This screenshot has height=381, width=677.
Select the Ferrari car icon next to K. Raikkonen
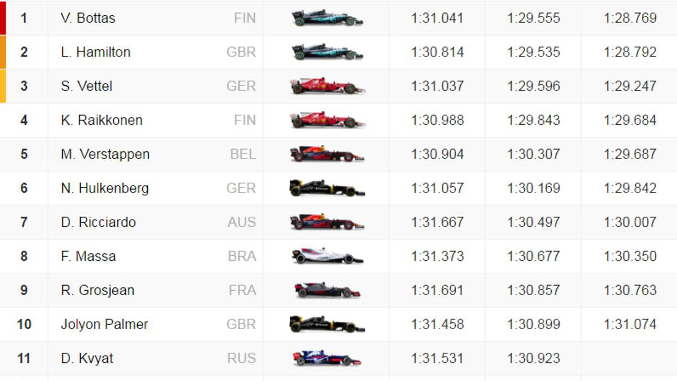tap(327, 120)
